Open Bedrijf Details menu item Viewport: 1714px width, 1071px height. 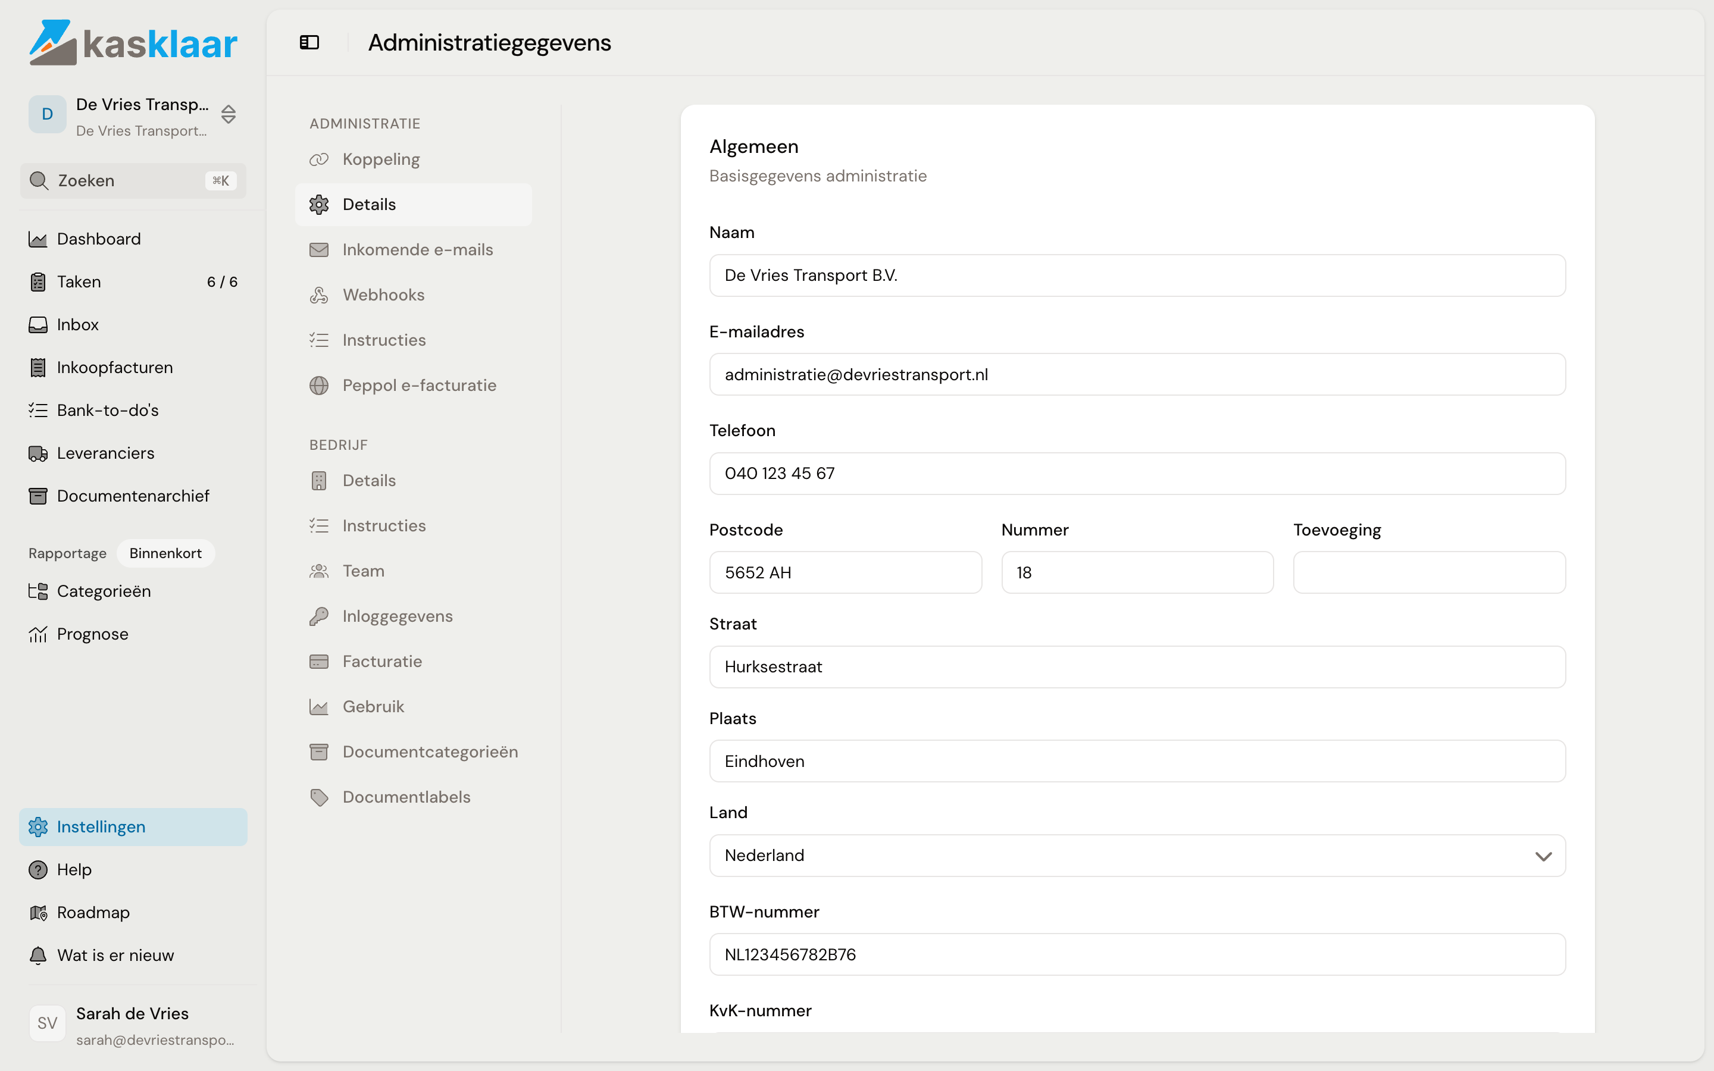pyautogui.click(x=413, y=481)
